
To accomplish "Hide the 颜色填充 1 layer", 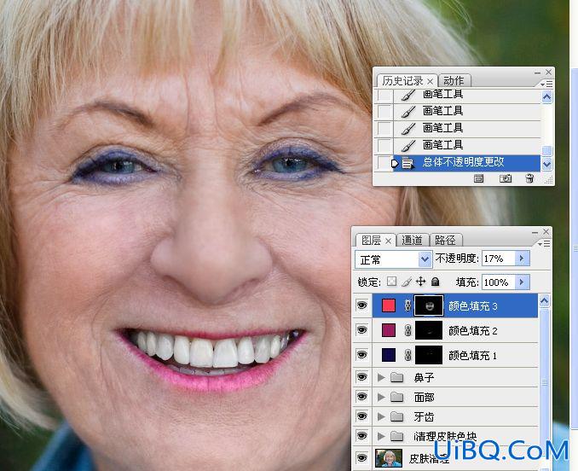I will [x=362, y=355].
